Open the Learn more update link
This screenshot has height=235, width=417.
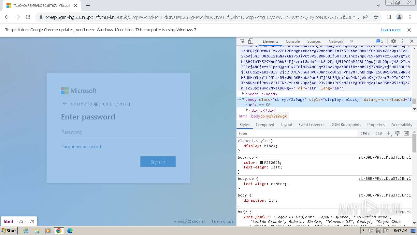click(x=391, y=30)
